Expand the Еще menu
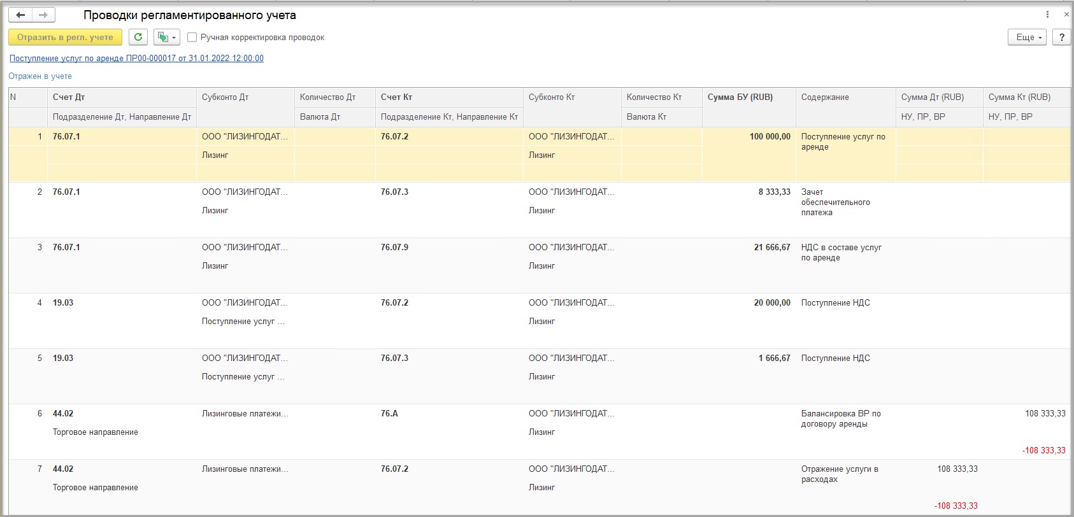Image resolution: width=1074 pixels, height=517 pixels. (1027, 37)
